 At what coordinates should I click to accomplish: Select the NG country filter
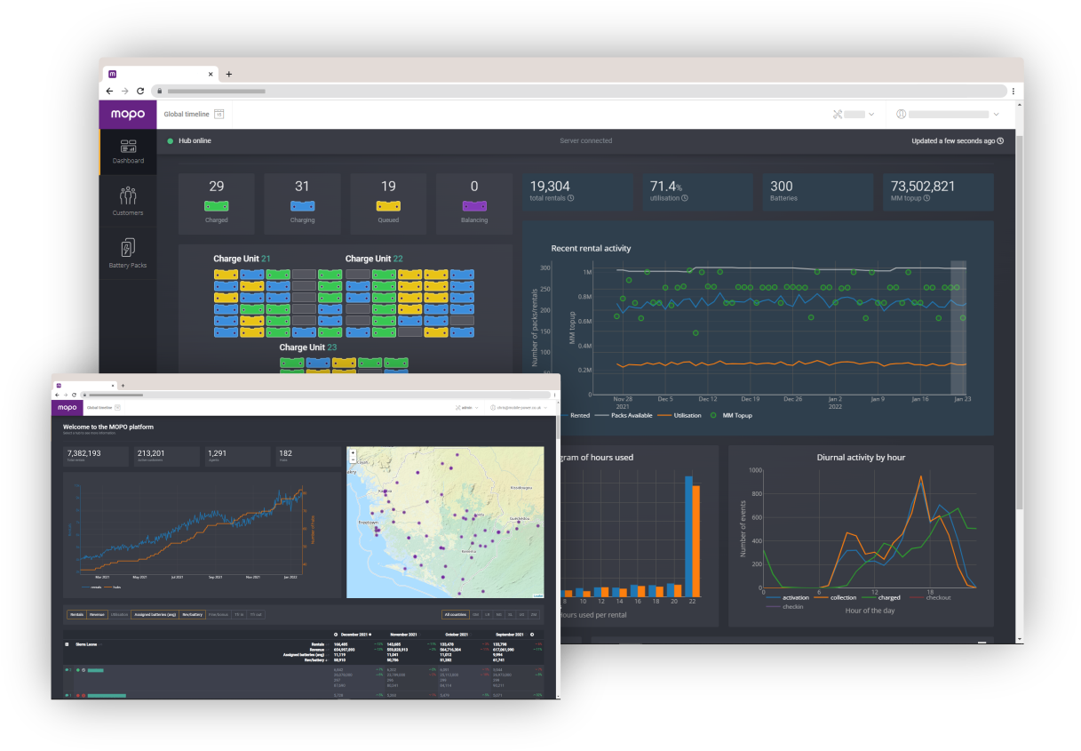click(x=498, y=614)
